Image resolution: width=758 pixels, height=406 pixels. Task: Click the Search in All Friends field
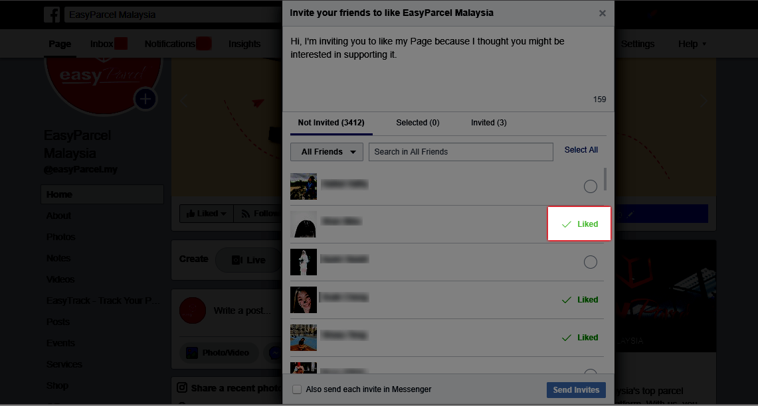460,152
